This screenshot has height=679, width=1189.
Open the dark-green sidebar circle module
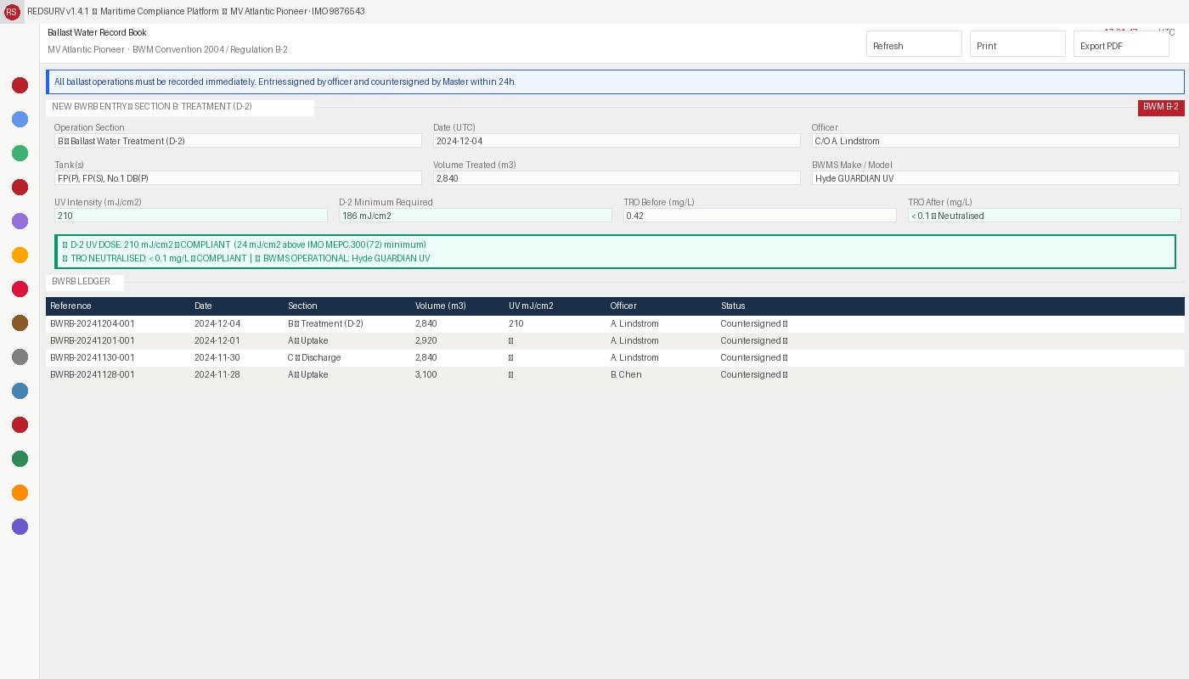[20, 458]
